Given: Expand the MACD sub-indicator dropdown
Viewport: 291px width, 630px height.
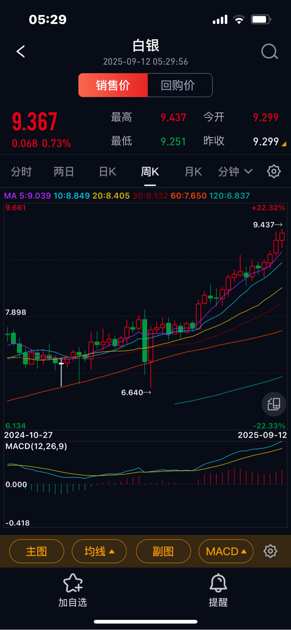Looking at the screenshot, I should tap(226, 551).
